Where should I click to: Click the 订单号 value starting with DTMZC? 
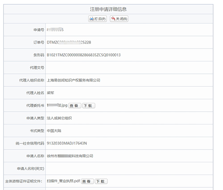[69, 42]
